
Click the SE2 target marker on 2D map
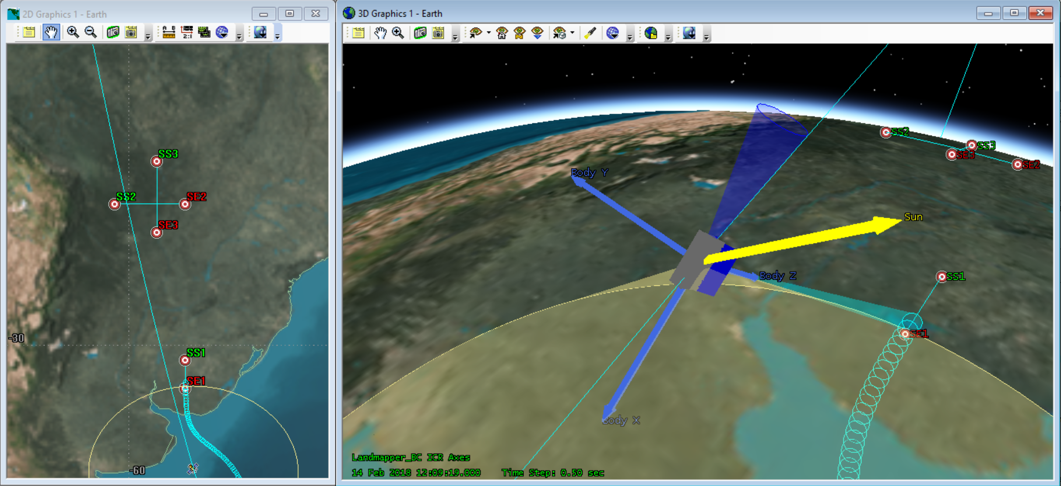[x=185, y=204]
